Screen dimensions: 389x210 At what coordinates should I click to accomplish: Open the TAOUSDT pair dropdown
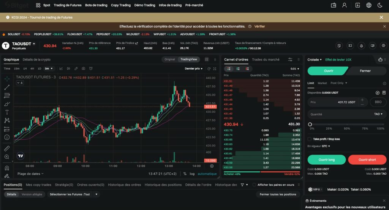pos(34,44)
